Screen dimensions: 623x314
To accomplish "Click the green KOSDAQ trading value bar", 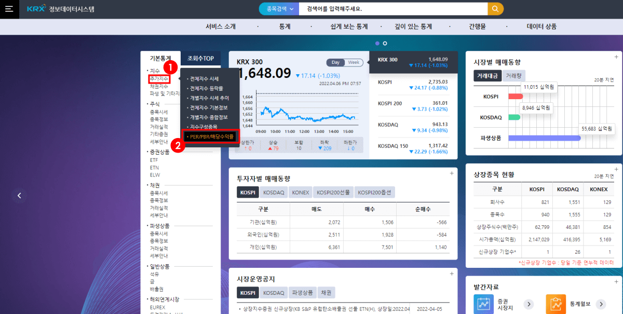I will point(514,117).
